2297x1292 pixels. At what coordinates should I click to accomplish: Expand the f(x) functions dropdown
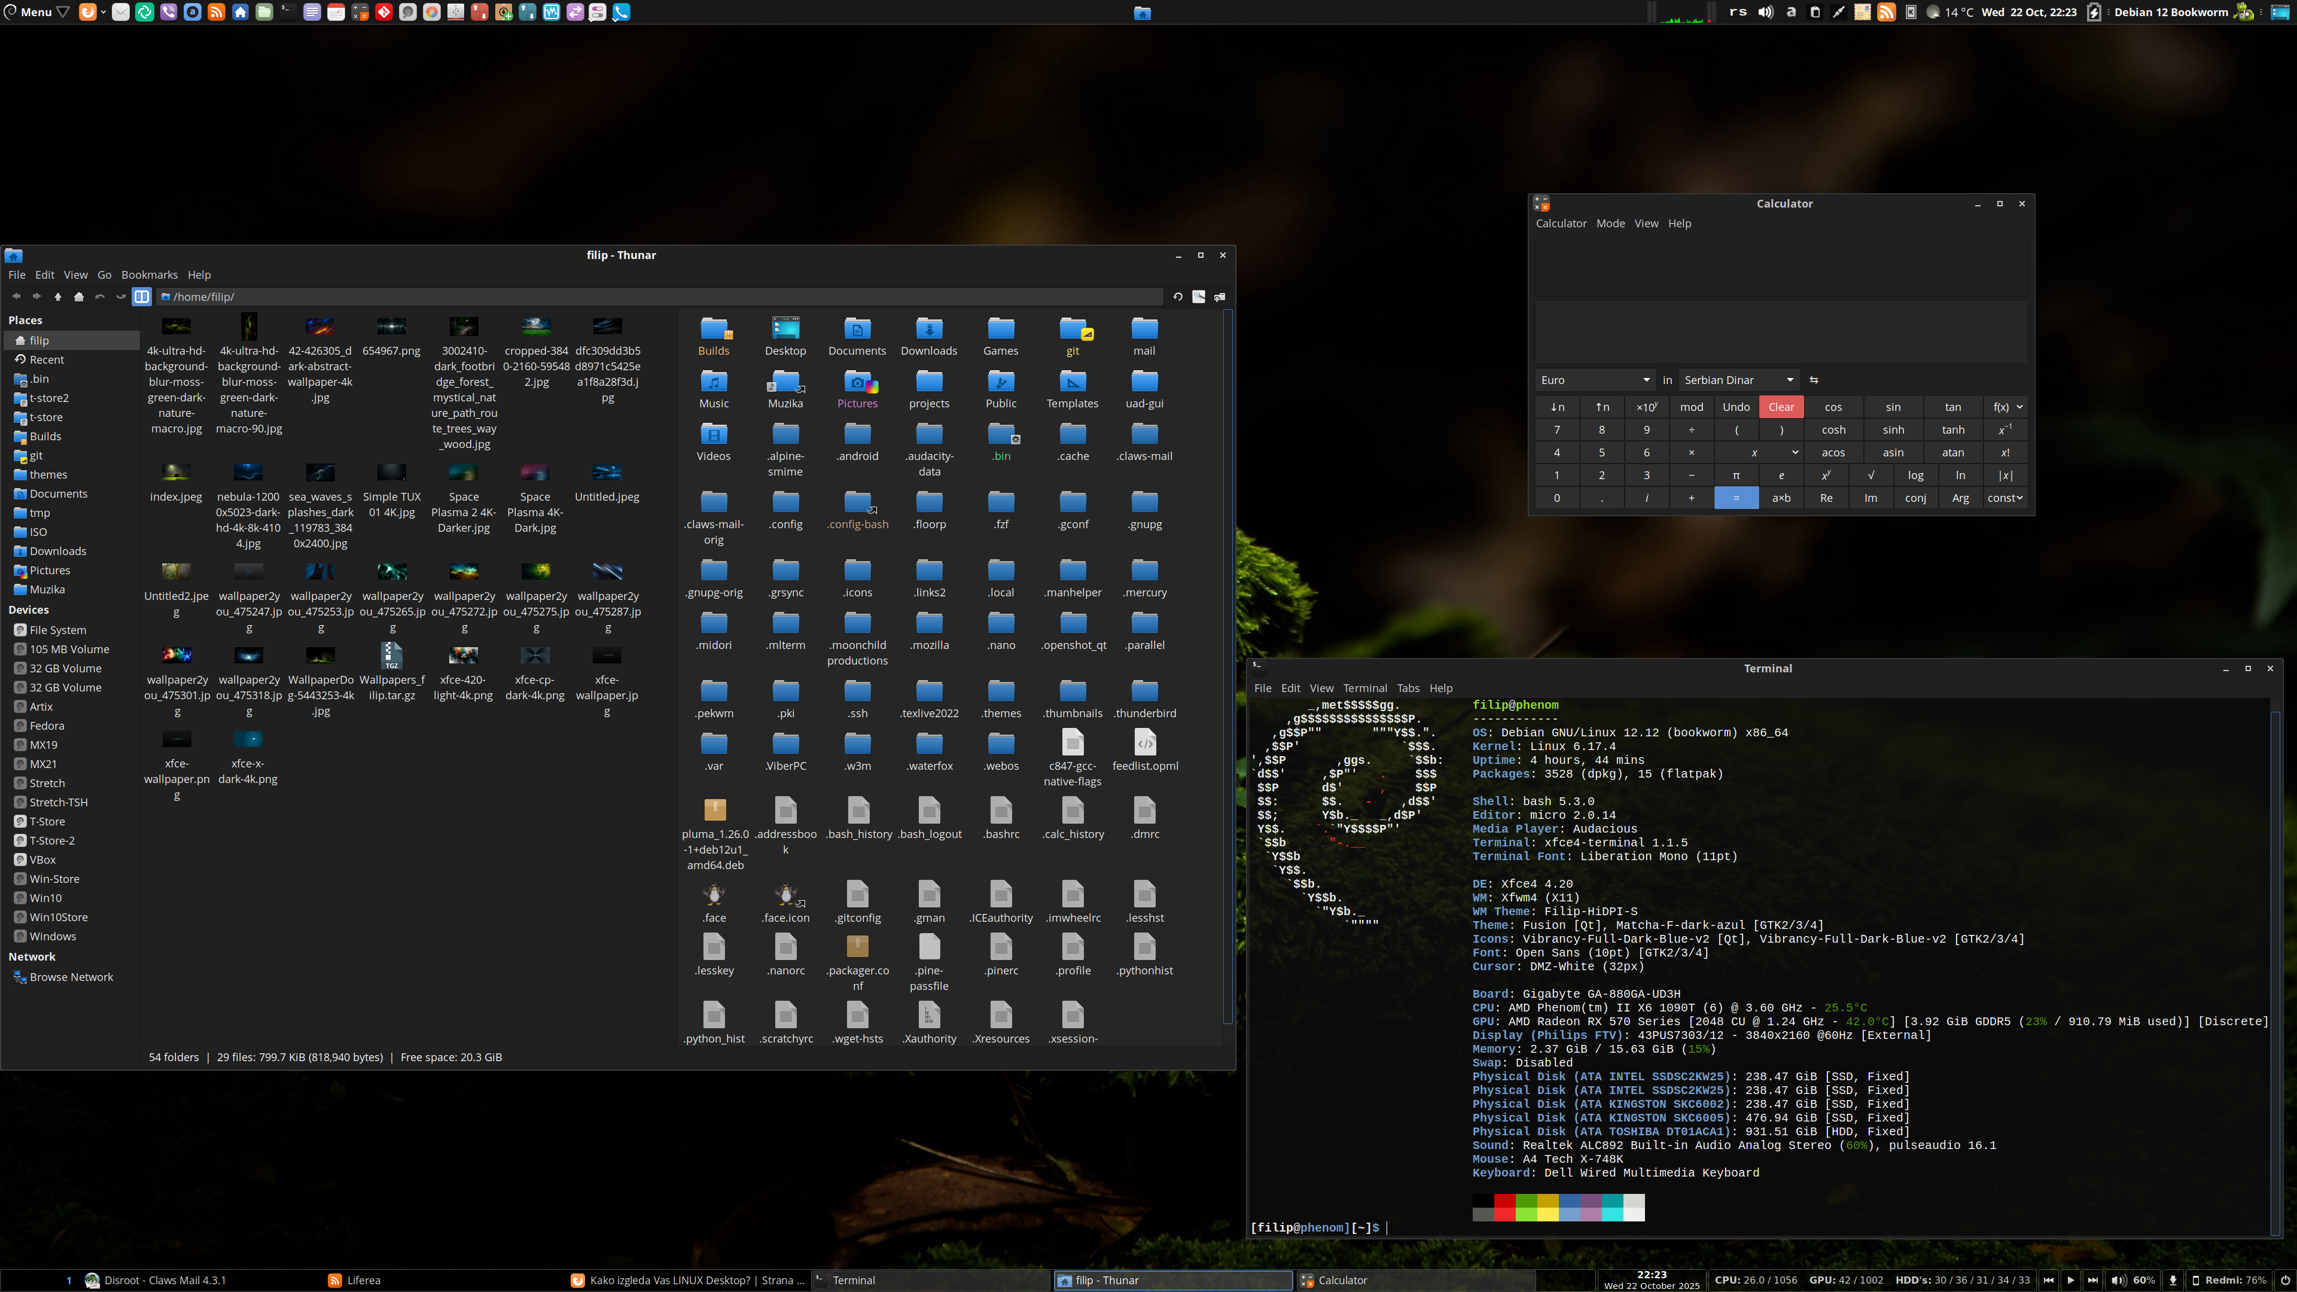(x=2006, y=407)
